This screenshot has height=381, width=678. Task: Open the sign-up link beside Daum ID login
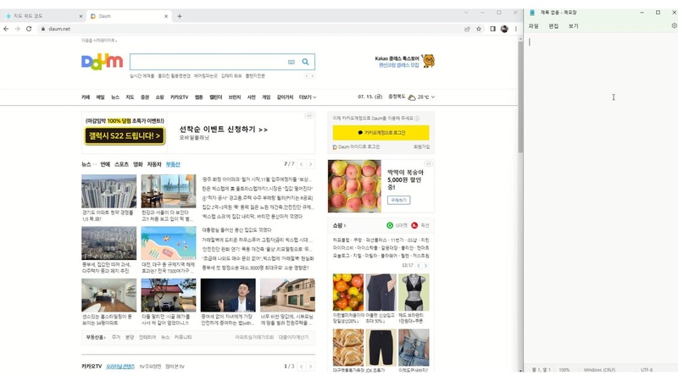click(421, 146)
